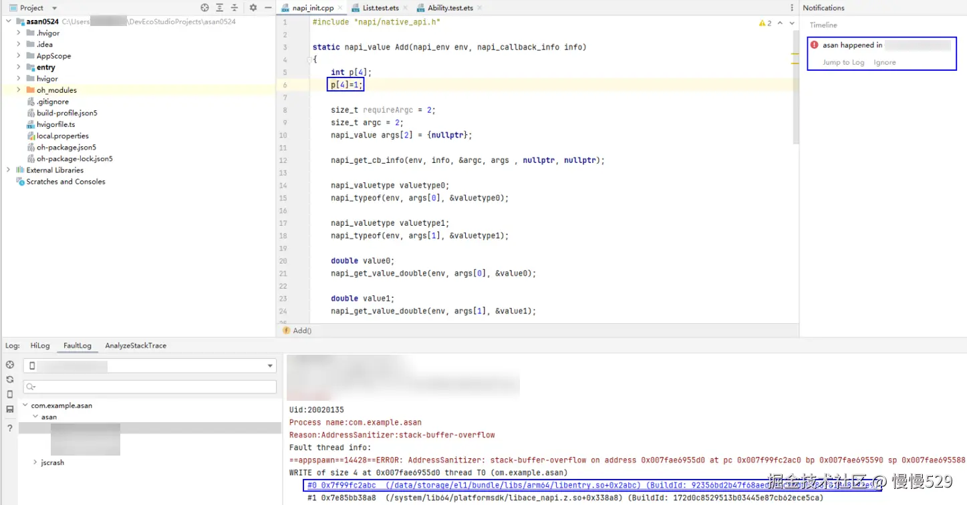This screenshot has height=505, width=967.
Task: Click the #1 libace_napi.z.so stack frame line
Action: [x=565, y=498]
